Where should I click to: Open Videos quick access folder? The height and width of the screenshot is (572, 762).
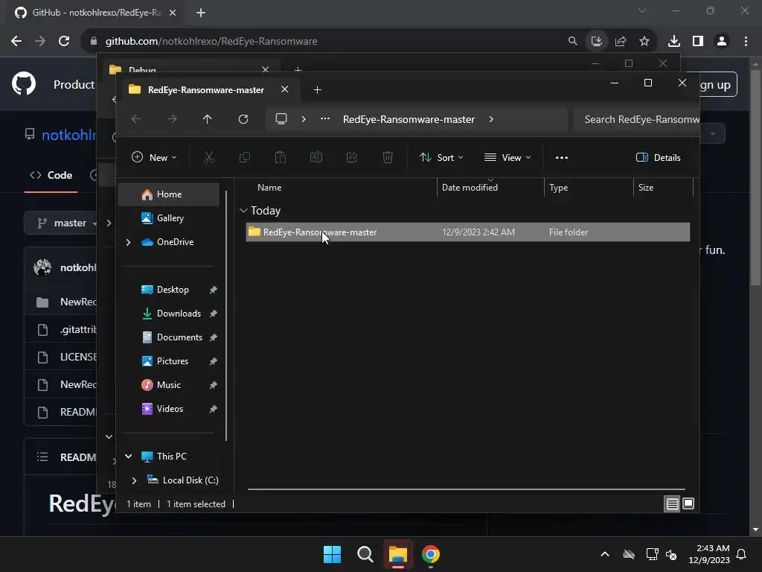[x=169, y=409]
